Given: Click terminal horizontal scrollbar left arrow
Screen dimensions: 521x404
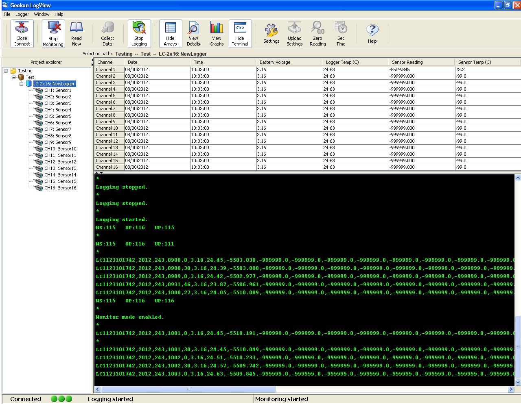Looking at the screenshot, I should [x=97, y=389].
